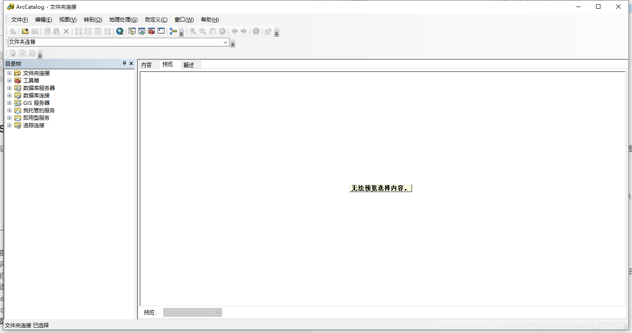Expand the 工具箱 tree node

[x=9, y=80]
